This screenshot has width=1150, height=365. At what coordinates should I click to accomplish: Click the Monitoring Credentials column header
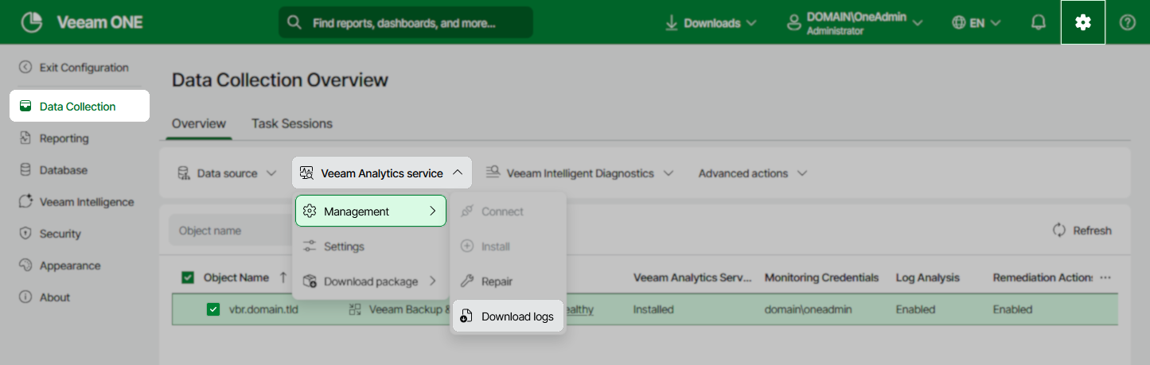(821, 278)
